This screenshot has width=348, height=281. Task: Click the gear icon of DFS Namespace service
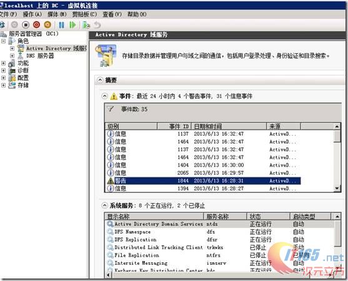[x=111, y=232]
